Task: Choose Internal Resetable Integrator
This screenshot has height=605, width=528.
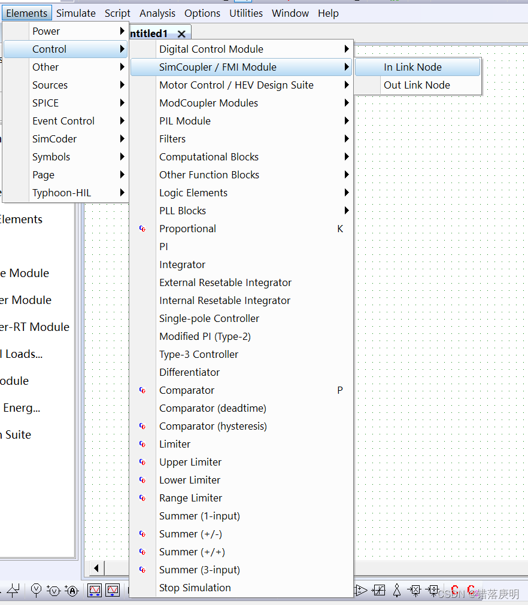Action: 241,300
